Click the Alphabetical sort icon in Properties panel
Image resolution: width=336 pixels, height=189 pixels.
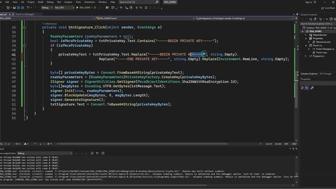coord(307,88)
